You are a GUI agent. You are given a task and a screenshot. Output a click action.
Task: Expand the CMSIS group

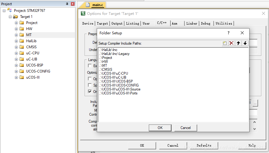point(16,47)
